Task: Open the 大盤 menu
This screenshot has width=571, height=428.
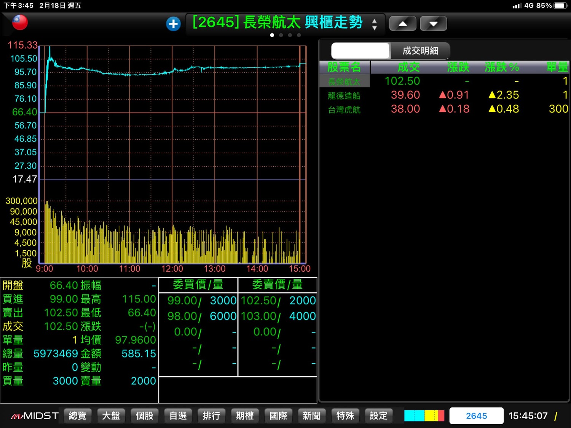Action: [x=111, y=416]
